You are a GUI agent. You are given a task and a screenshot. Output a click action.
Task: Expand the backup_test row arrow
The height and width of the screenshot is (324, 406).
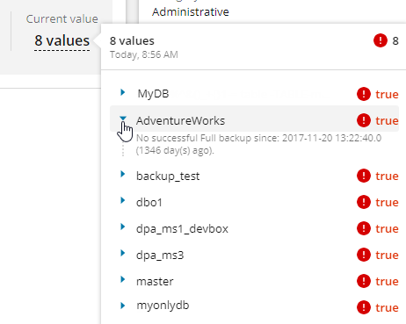tap(123, 174)
